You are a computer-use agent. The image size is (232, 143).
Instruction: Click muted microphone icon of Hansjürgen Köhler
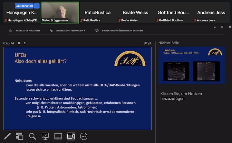click(6, 20)
